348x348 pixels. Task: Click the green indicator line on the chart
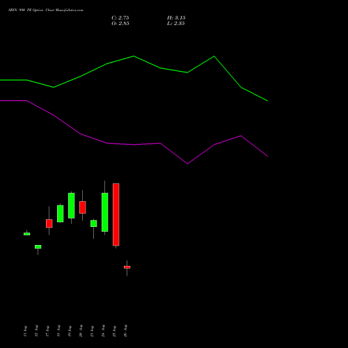tap(134, 56)
